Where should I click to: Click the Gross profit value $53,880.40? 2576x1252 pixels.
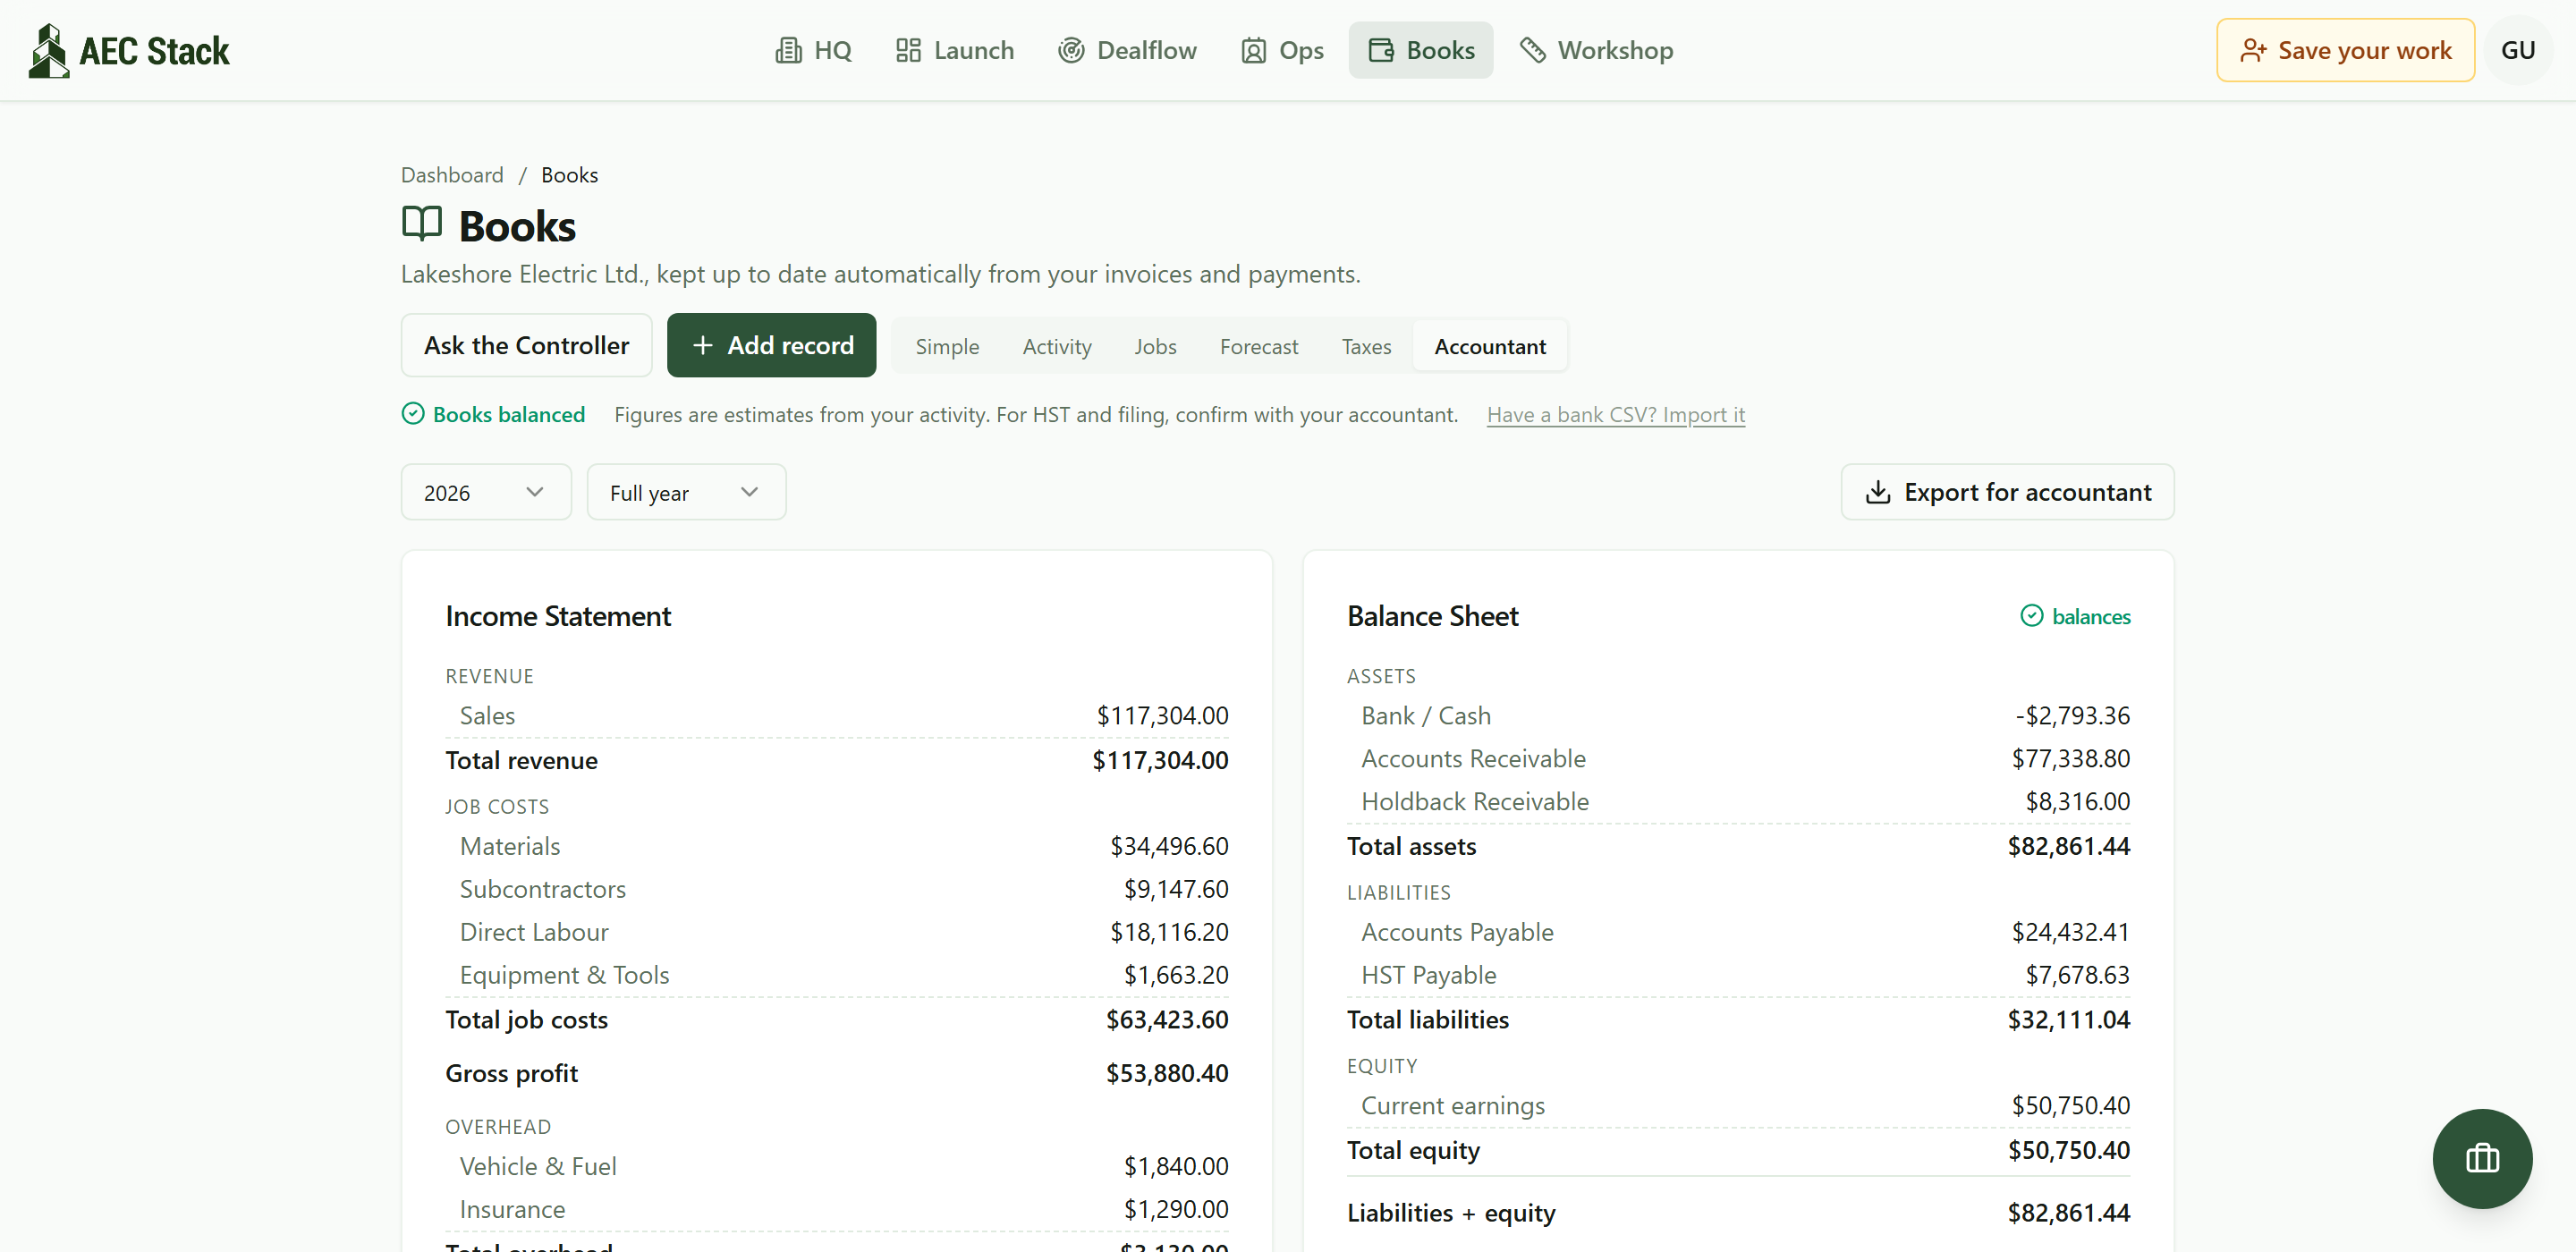click(1167, 1073)
